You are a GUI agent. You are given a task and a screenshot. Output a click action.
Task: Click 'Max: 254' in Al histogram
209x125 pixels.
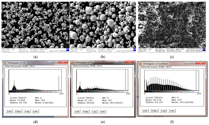40,100
